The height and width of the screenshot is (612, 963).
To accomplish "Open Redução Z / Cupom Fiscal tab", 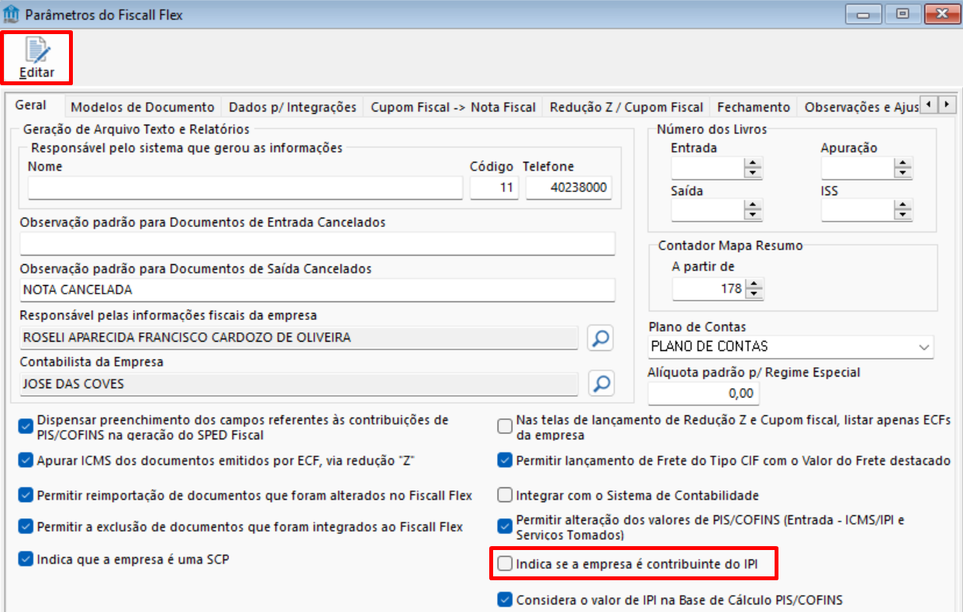I will [x=626, y=107].
